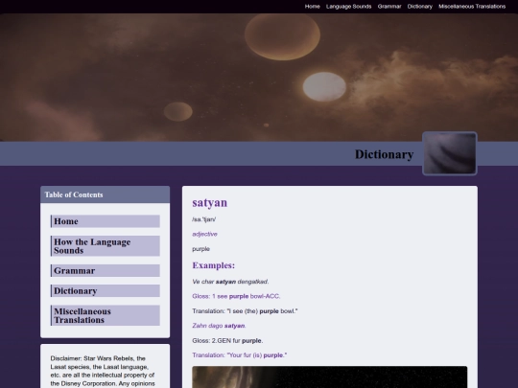Click the 'Examples:' heading

tap(213, 265)
